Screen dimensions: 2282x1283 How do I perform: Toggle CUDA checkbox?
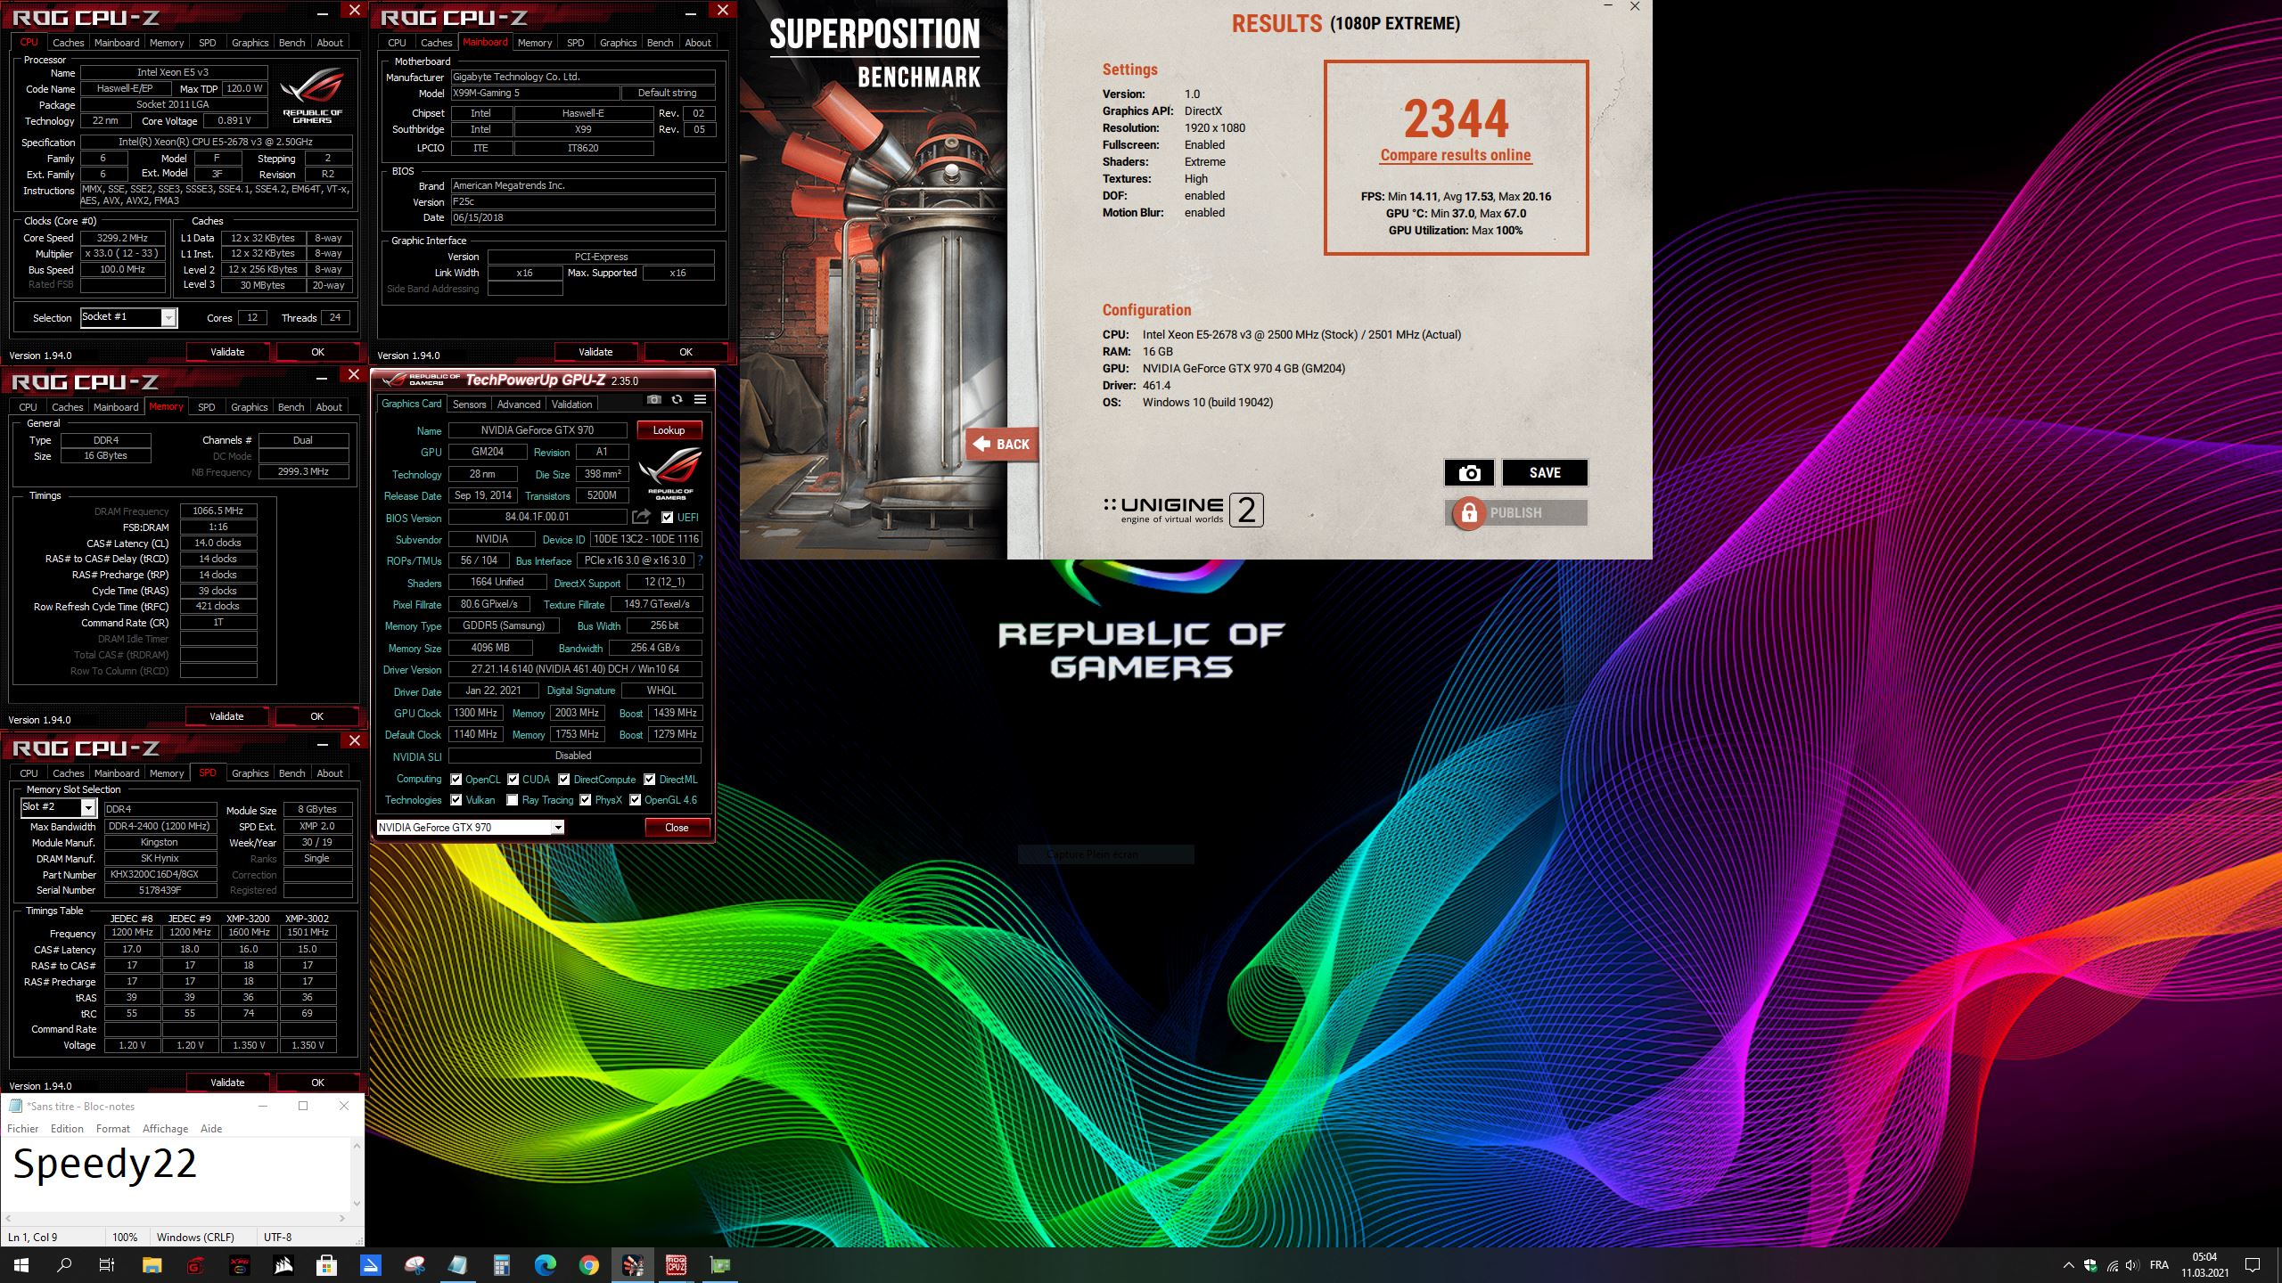click(x=513, y=779)
